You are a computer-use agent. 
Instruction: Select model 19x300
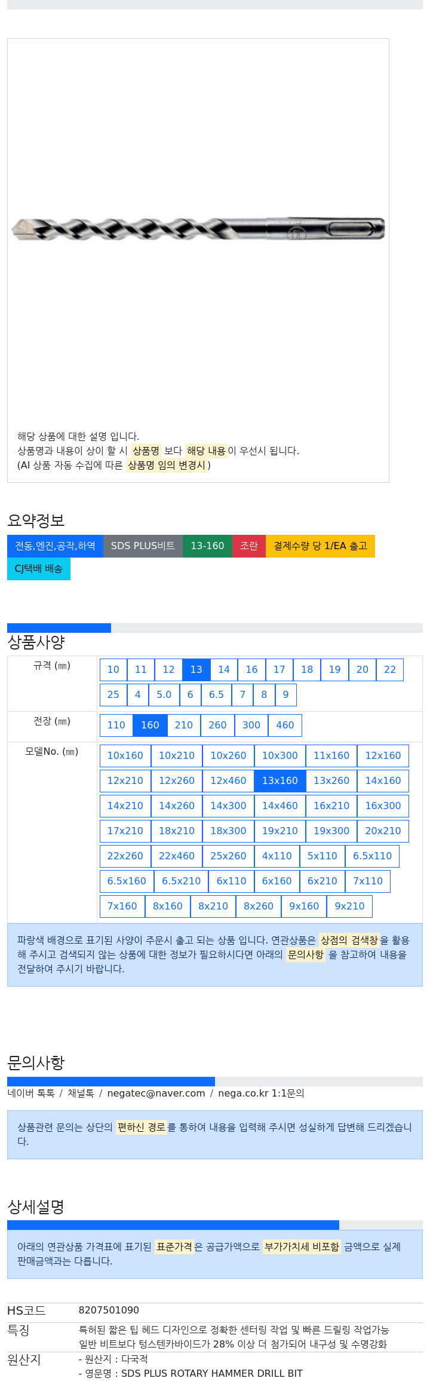coord(331,831)
